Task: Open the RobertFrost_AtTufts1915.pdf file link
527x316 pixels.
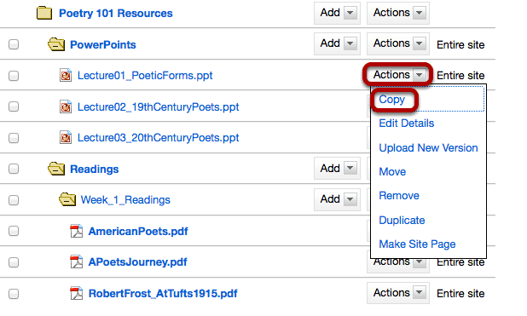Action: point(163,294)
